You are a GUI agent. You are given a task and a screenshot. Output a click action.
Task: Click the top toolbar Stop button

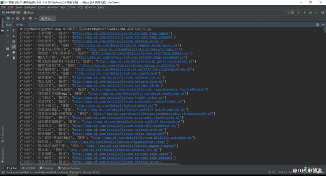point(316,13)
